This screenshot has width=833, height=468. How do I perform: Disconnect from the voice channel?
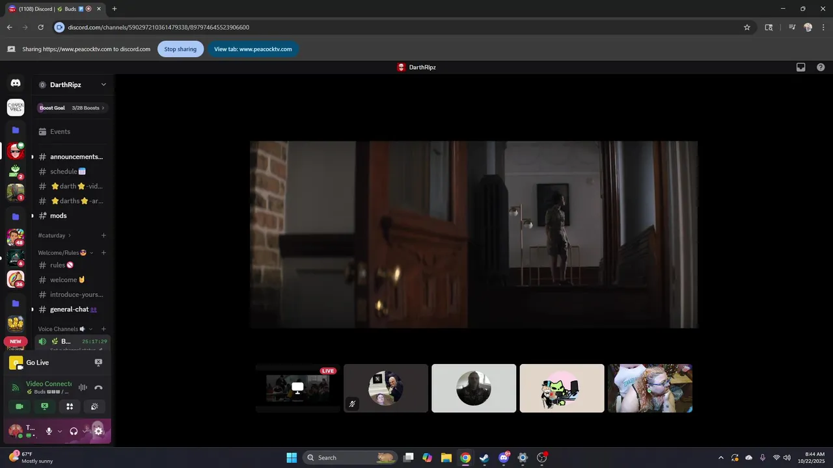pos(98,387)
